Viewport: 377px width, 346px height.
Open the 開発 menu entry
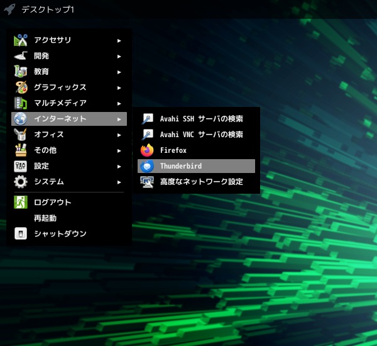coord(69,56)
